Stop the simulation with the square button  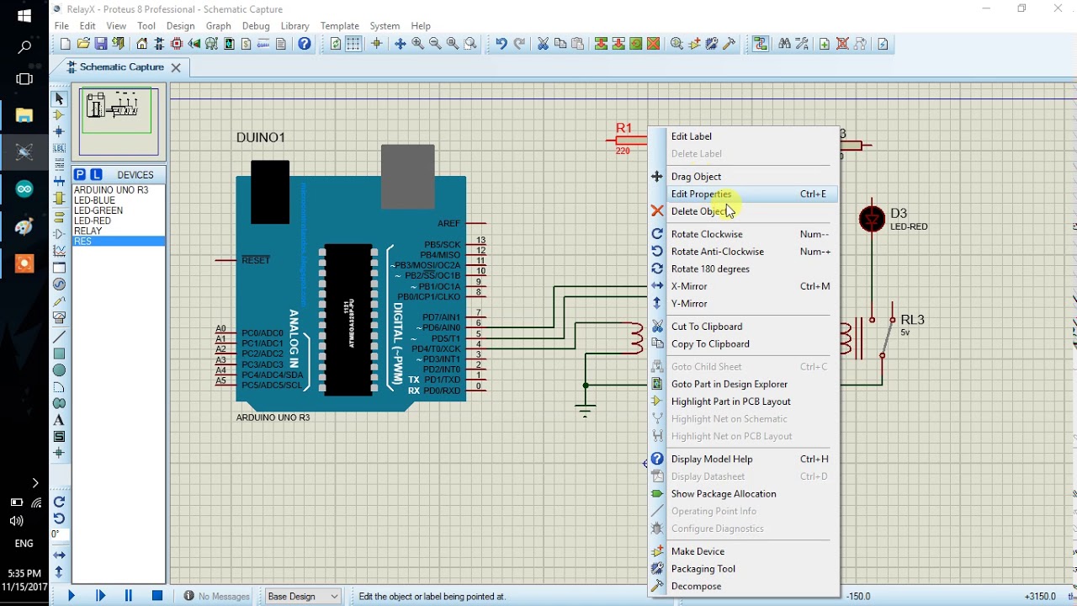tap(157, 596)
